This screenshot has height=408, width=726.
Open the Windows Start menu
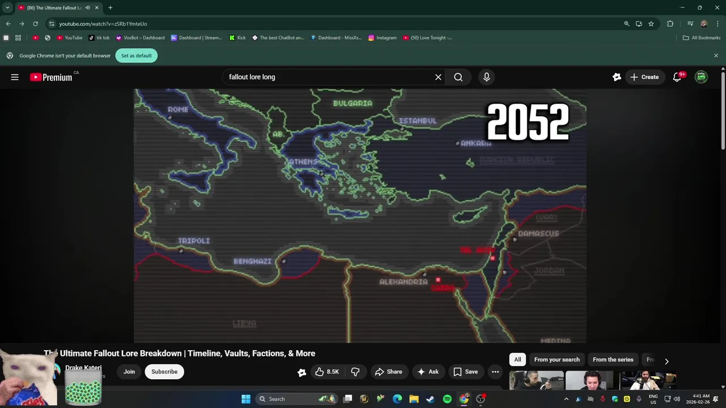coord(246,399)
